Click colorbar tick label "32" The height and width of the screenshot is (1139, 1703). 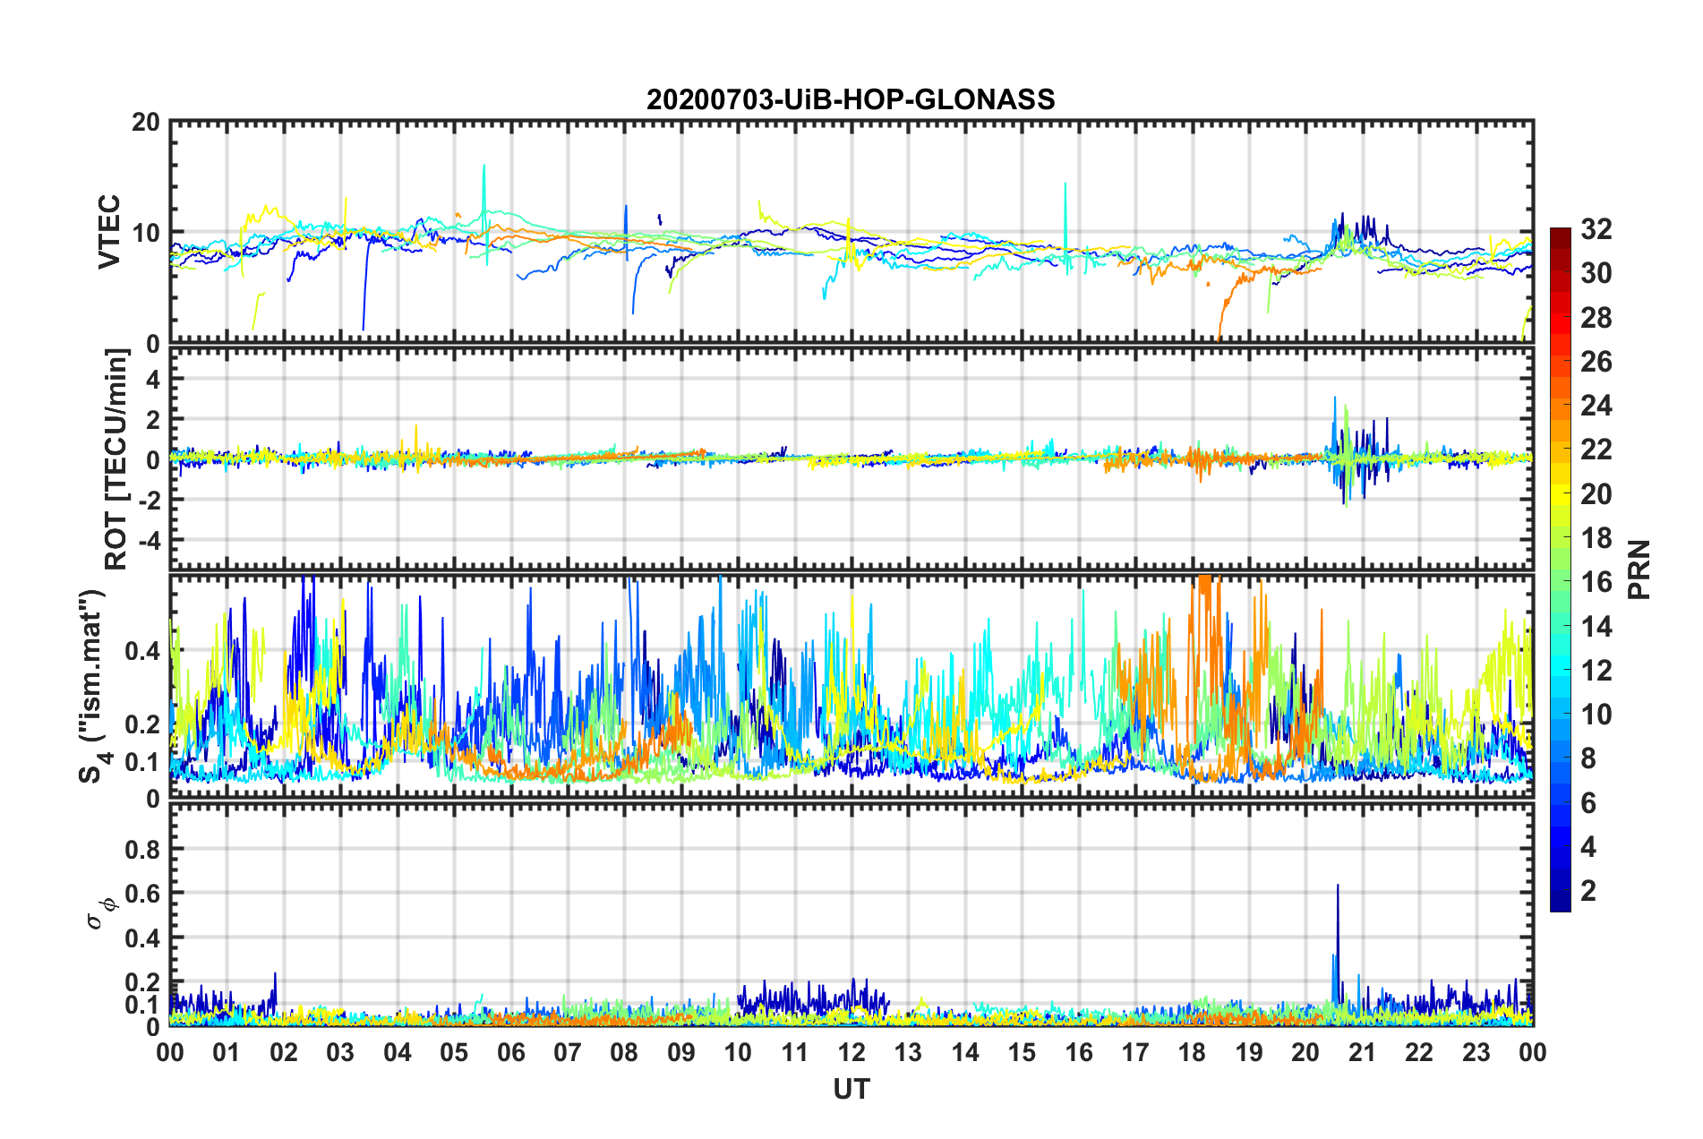1596,229
